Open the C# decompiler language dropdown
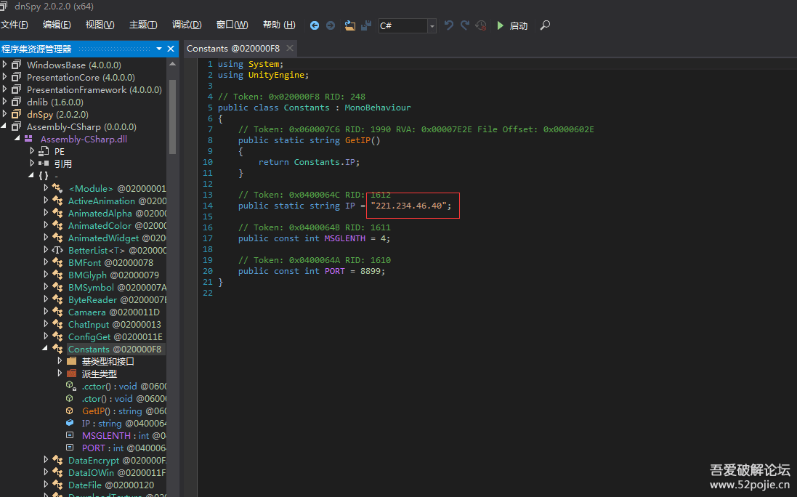797x497 pixels. tap(432, 25)
